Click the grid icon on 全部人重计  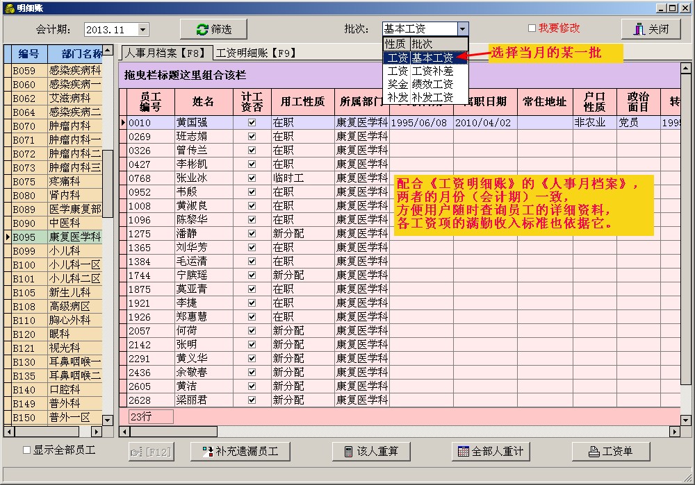(x=463, y=452)
